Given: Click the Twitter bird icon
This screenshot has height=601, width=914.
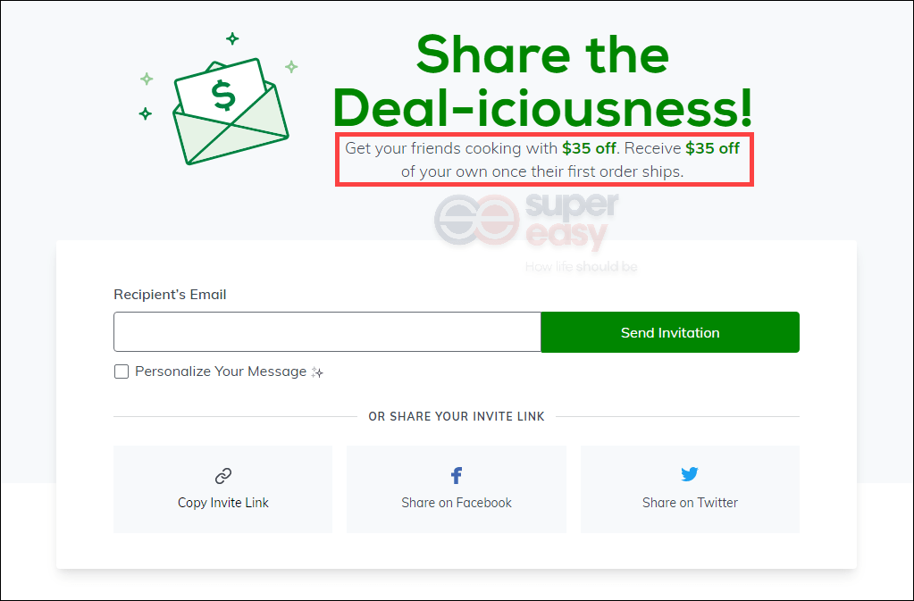Looking at the screenshot, I should pyautogui.click(x=690, y=474).
